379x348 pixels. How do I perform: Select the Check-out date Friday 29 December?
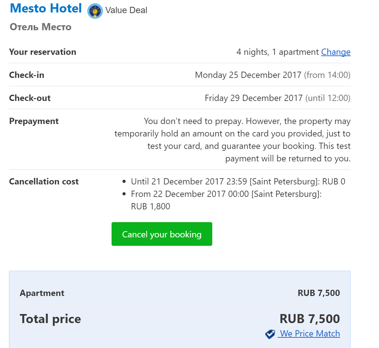253,98
